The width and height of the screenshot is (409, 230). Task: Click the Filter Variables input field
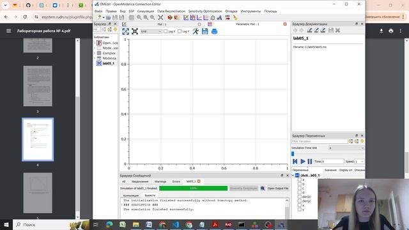pos(320,141)
